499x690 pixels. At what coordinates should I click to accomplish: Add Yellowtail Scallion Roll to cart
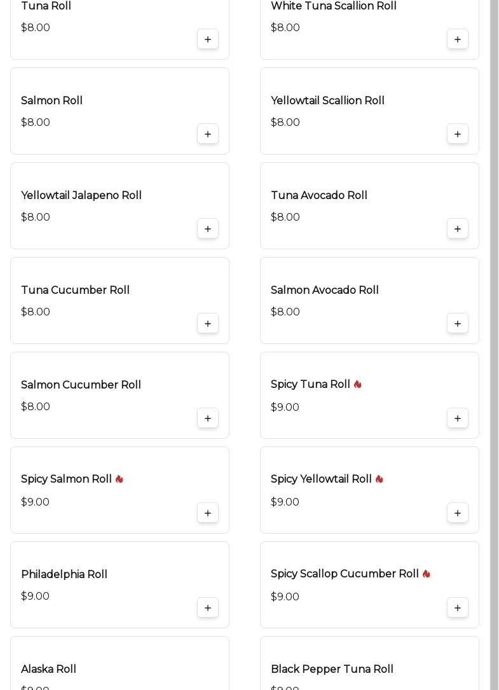(x=458, y=134)
